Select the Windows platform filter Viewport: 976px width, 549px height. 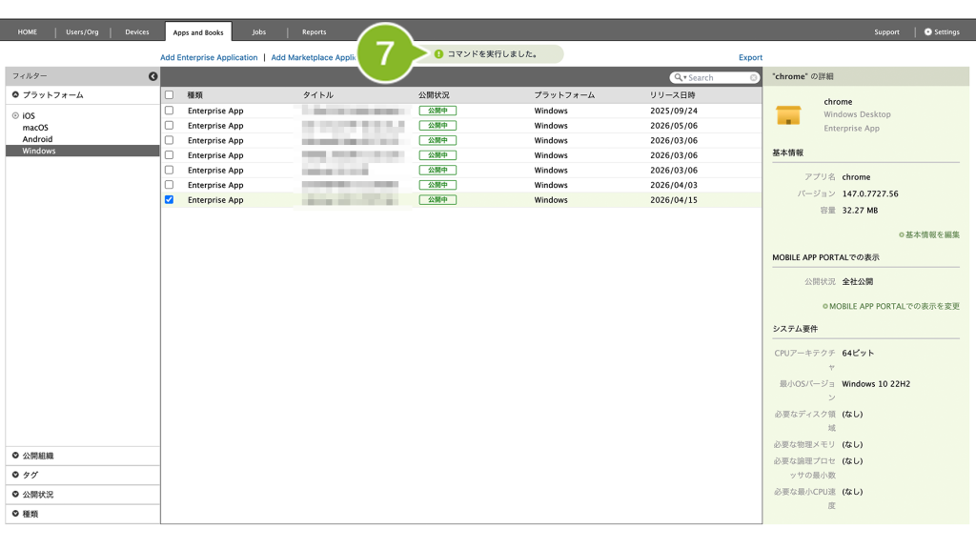point(82,151)
